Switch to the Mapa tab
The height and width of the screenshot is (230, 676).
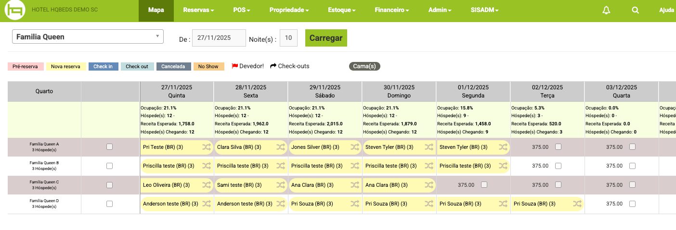[x=156, y=10]
